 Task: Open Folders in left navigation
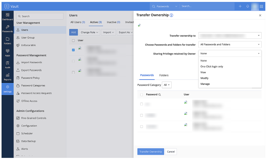(x=7, y=41)
